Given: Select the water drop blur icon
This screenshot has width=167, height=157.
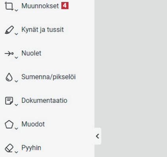Looking at the screenshot, I should 9,77.
